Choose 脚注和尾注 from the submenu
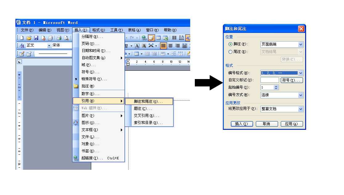The height and width of the screenshot is (195, 344). [x=149, y=101]
